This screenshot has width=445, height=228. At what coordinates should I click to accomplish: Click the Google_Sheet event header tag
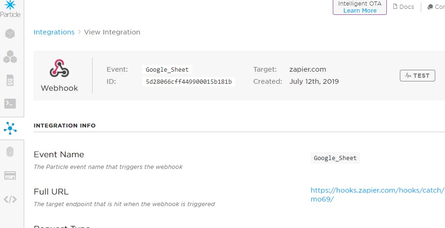pos(167,69)
